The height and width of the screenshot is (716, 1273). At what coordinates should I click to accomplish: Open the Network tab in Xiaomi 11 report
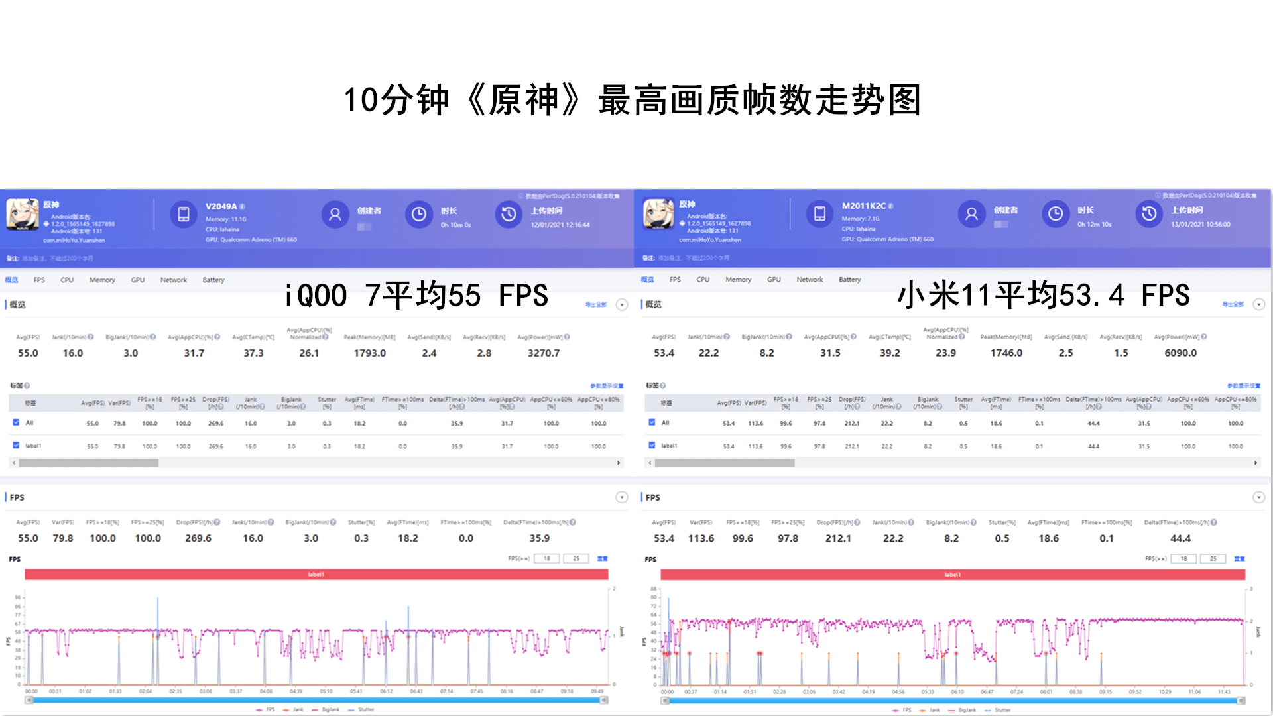pyautogui.click(x=810, y=280)
